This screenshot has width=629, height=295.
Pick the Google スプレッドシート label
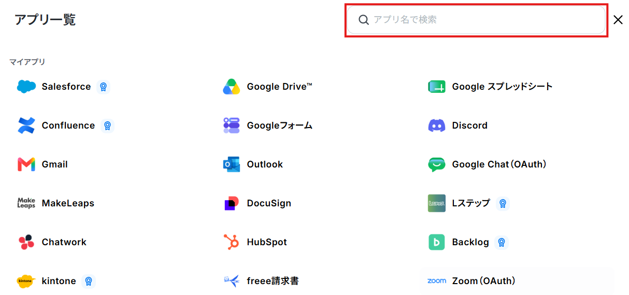503,87
